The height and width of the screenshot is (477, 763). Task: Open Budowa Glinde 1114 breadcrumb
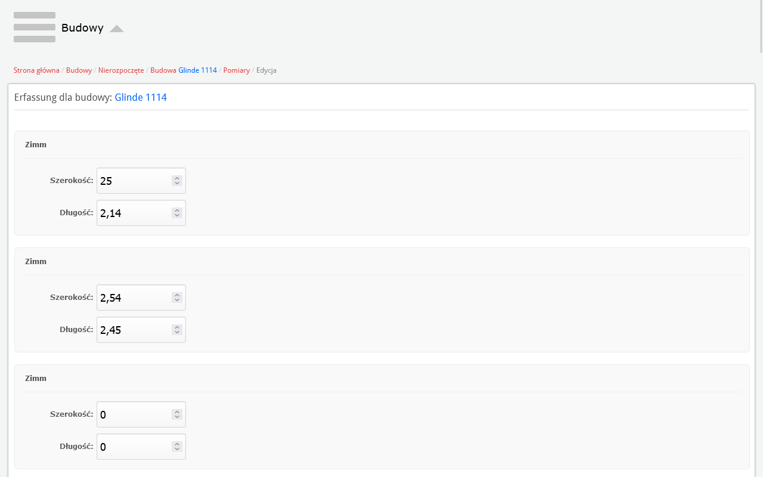(x=184, y=70)
